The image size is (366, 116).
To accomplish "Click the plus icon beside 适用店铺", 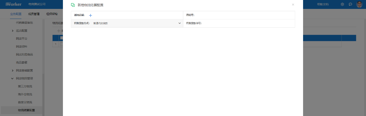I will tap(90, 15).
